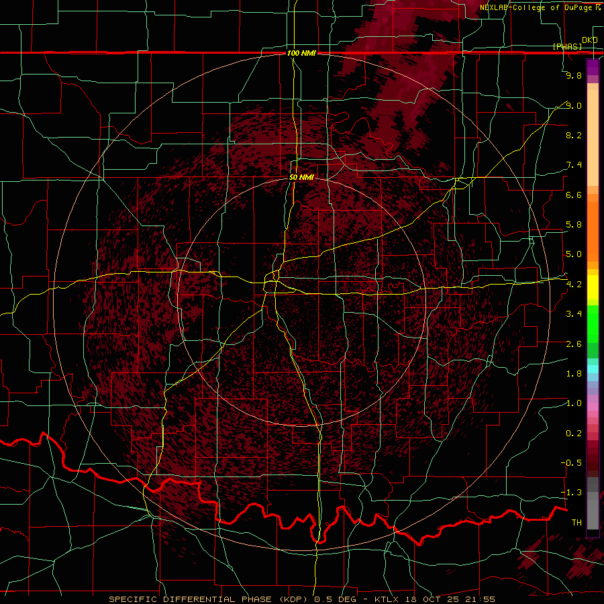Click the purple top segment of the color bar
The width and height of the screenshot is (604, 604).
pos(593,68)
